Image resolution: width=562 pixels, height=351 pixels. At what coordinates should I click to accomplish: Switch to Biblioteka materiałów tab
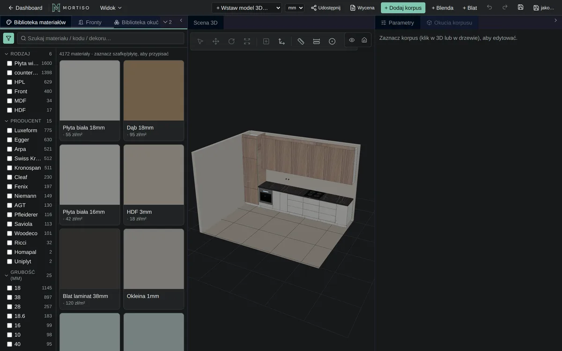(36, 22)
